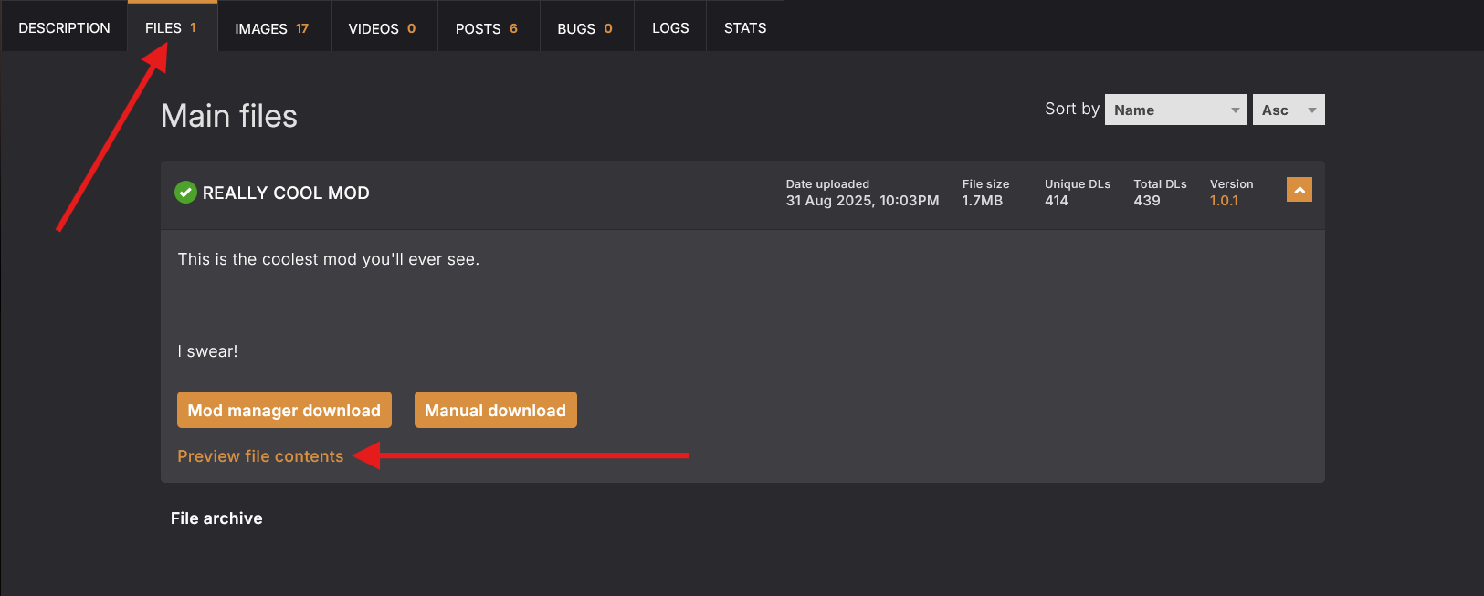Click the Manual download button
1484x596 pixels.
click(495, 411)
